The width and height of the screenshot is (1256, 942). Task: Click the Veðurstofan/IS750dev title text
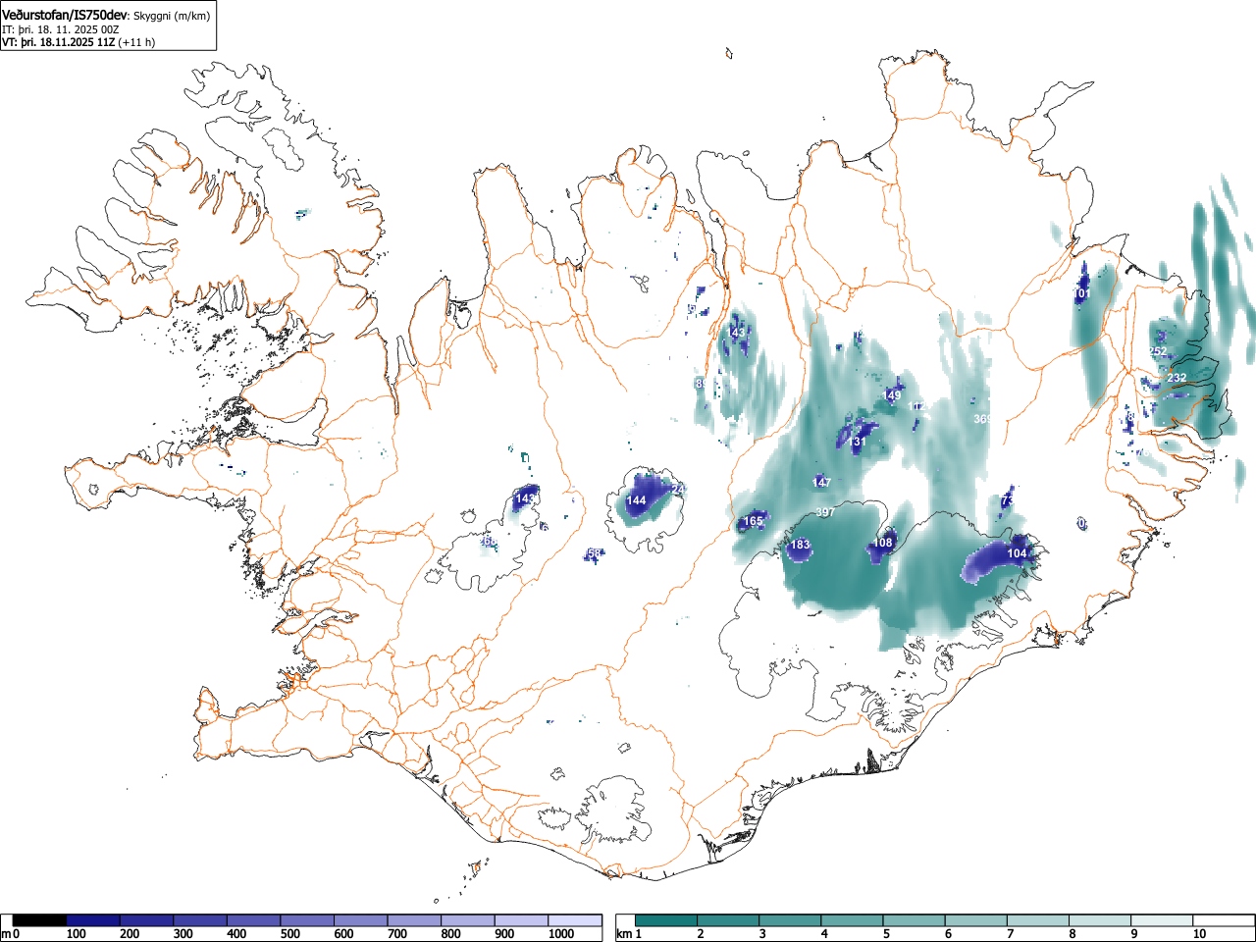pyautogui.click(x=65, y=15)
